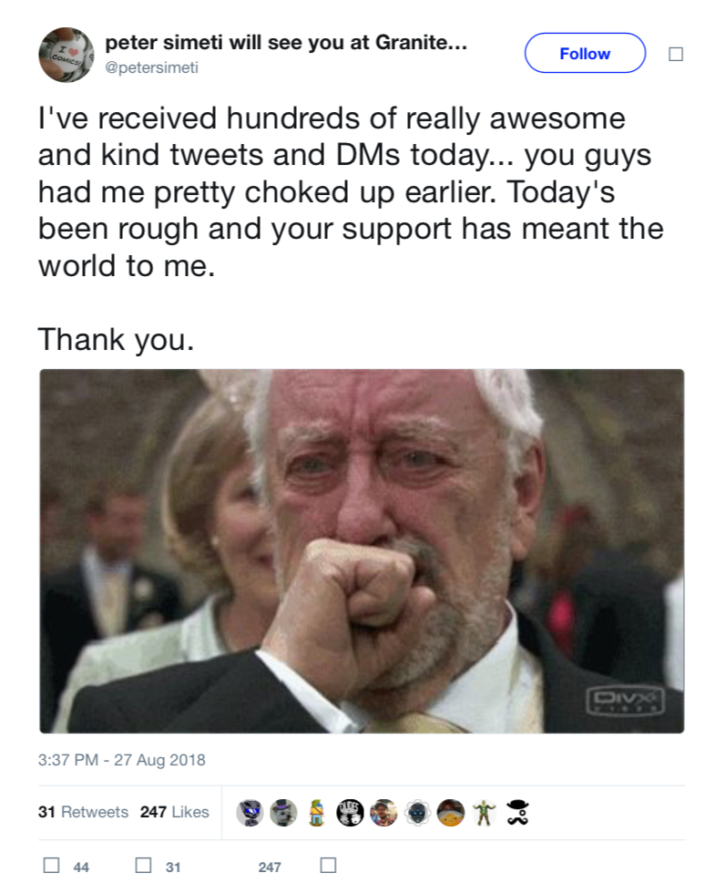
Task: Click the retweet icon showing 31
Action: [x=143, y=866]
